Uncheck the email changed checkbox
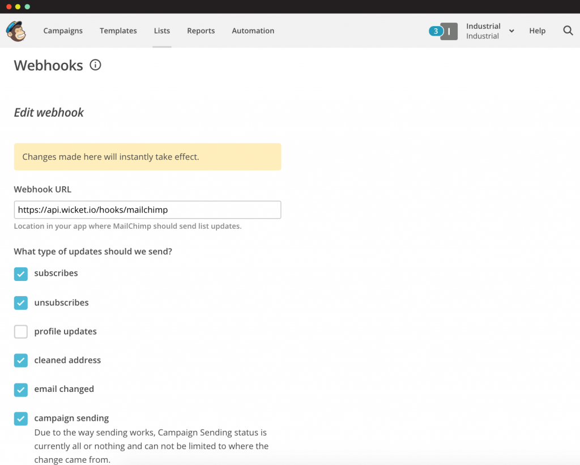 [21, 390]
